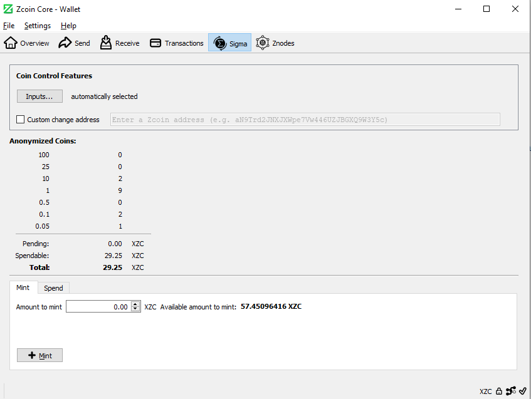Open the File menu
Screen dimensions: 531x399
tap(9, 26)
